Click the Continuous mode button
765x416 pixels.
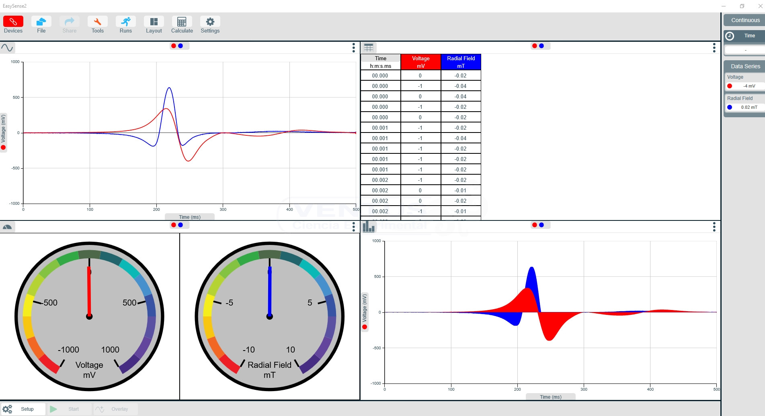[x=745, y=20]
